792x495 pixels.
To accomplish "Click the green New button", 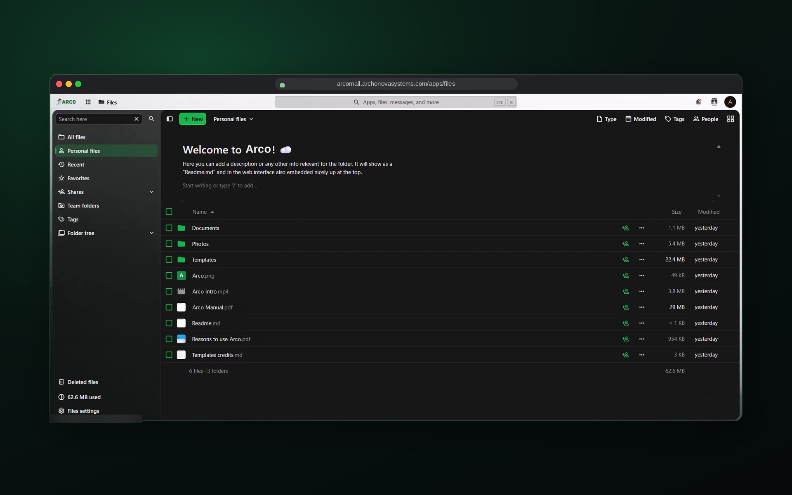I will 193,119.
